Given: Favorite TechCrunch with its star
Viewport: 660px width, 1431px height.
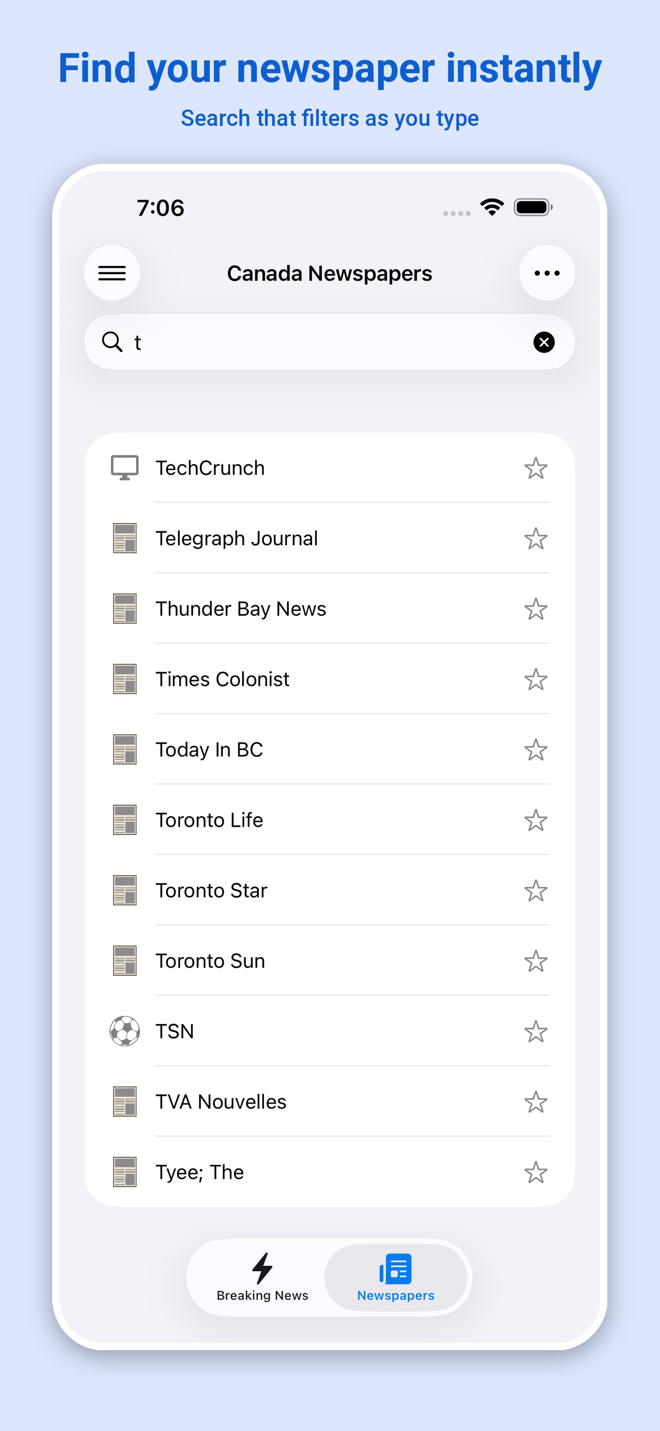Looking at the screenshot, I should pos(536,468).
